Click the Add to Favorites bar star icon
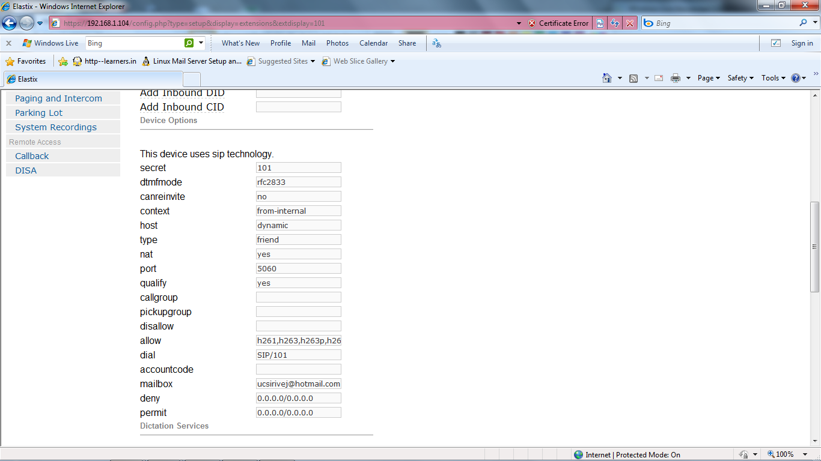The height and width of the screenshot is (461, 821). (x=63, y=61)
